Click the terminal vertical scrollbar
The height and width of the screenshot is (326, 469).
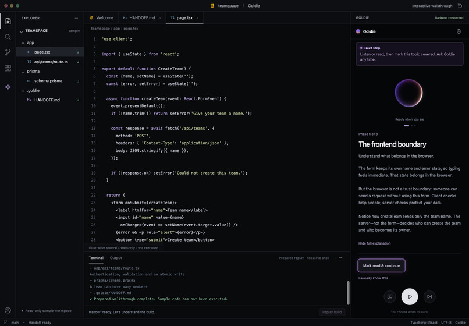(348, 293)
